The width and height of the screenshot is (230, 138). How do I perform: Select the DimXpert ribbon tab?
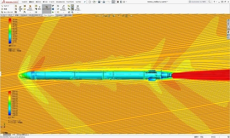[x=24, y=15]
